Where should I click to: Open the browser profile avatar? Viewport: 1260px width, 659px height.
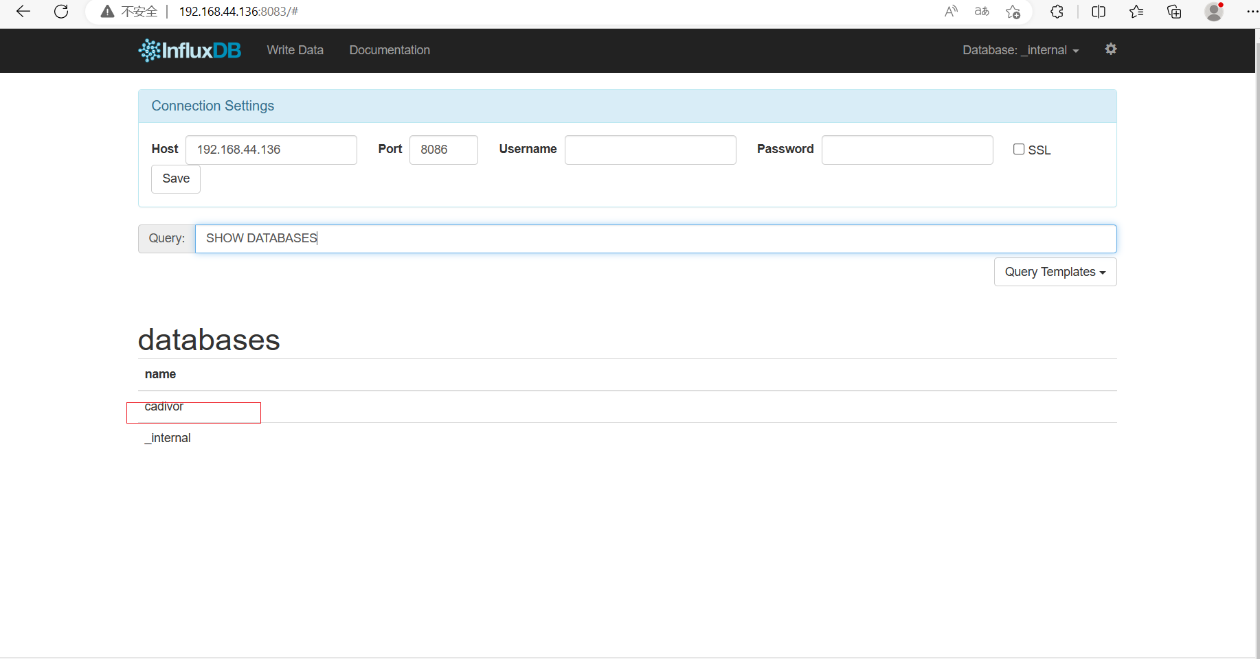(x=1214, y=12)
